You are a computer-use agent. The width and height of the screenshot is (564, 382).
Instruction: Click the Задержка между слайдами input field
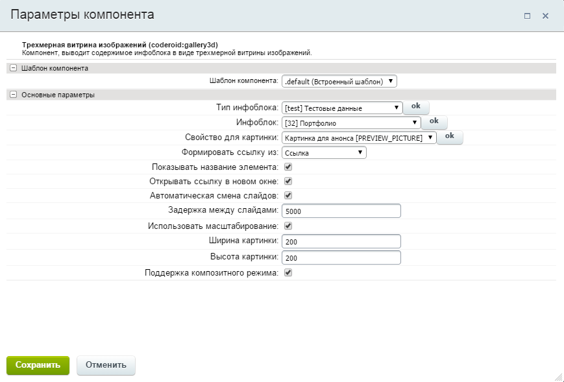[x=341, y=211]
